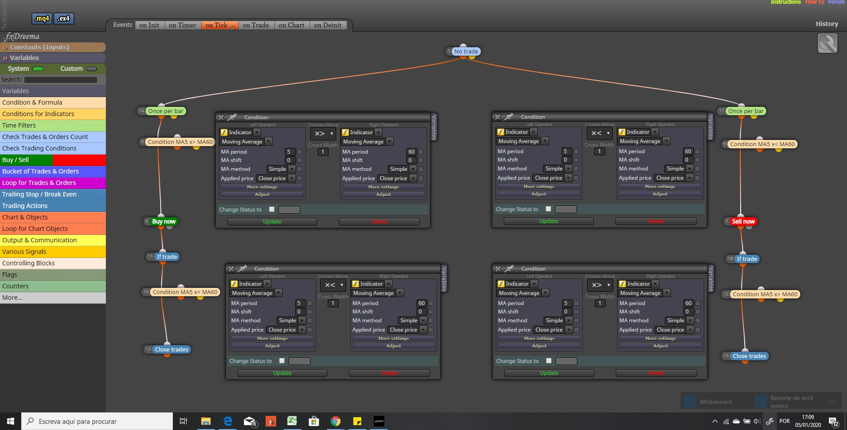Open the magnifier search tool icon
The width and height of the screenshot is (847, 430).
(x=827, y=44)
